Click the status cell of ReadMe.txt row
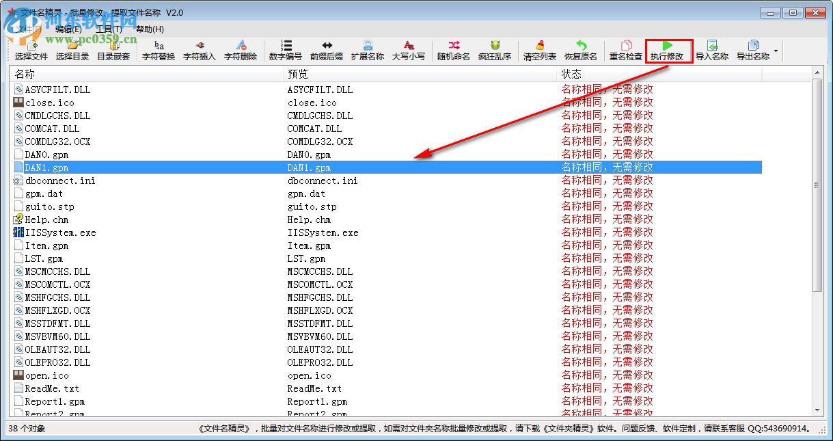 point(607,388)
